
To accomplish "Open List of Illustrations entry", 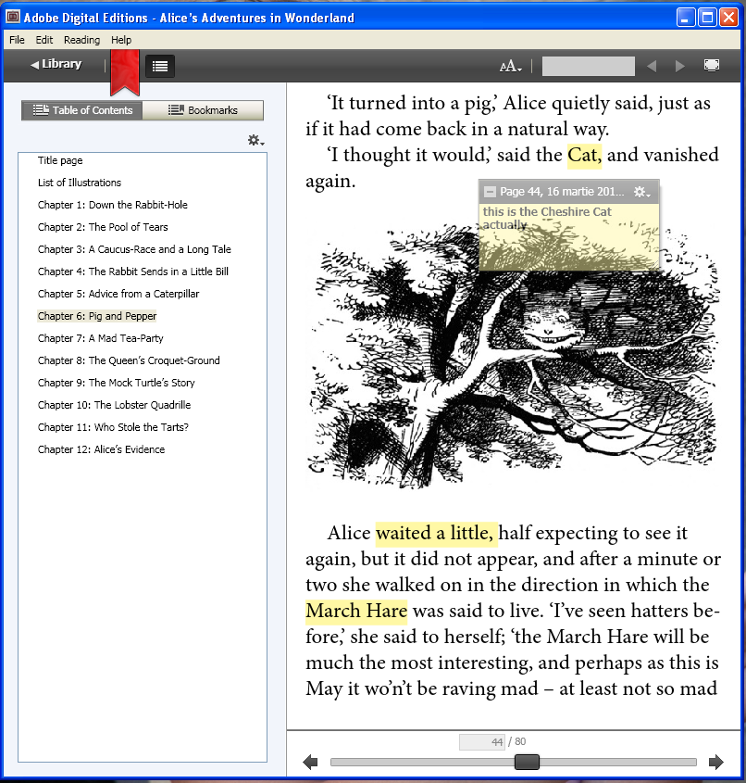I will coord(80,183).
